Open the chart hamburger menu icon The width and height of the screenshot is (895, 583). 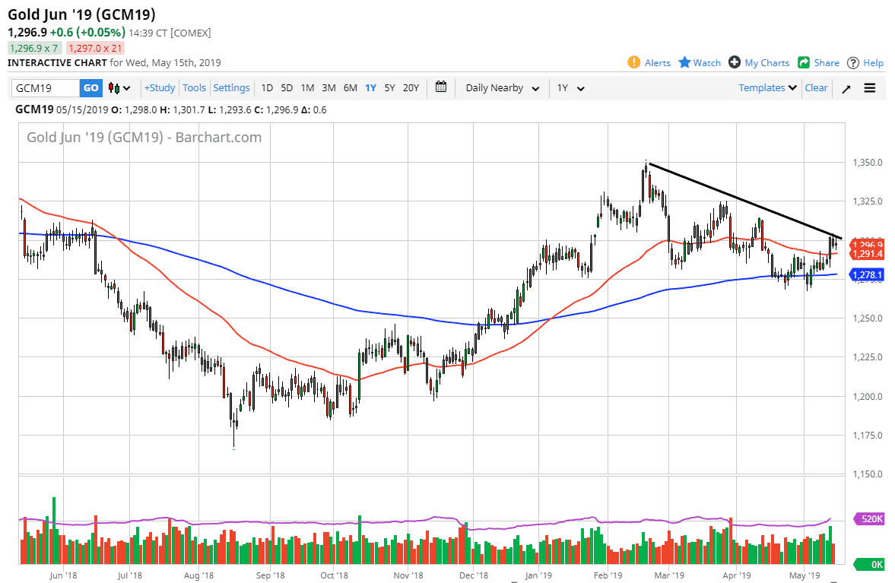[x=869, y=87]
